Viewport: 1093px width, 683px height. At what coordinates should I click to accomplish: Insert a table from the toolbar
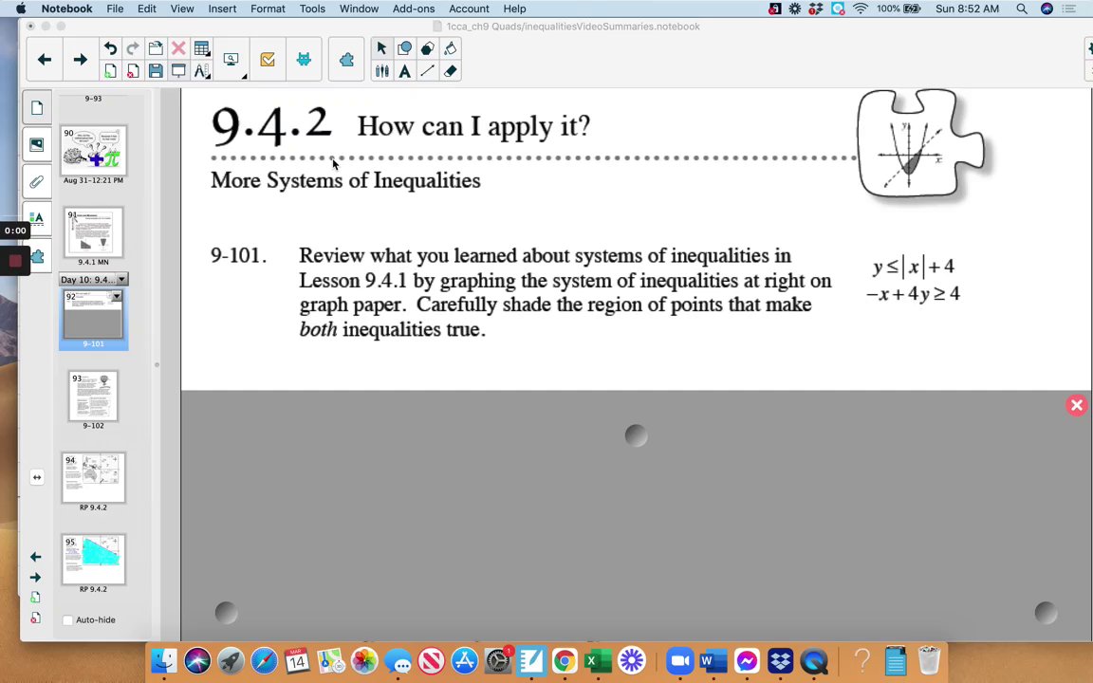(201, 48)
